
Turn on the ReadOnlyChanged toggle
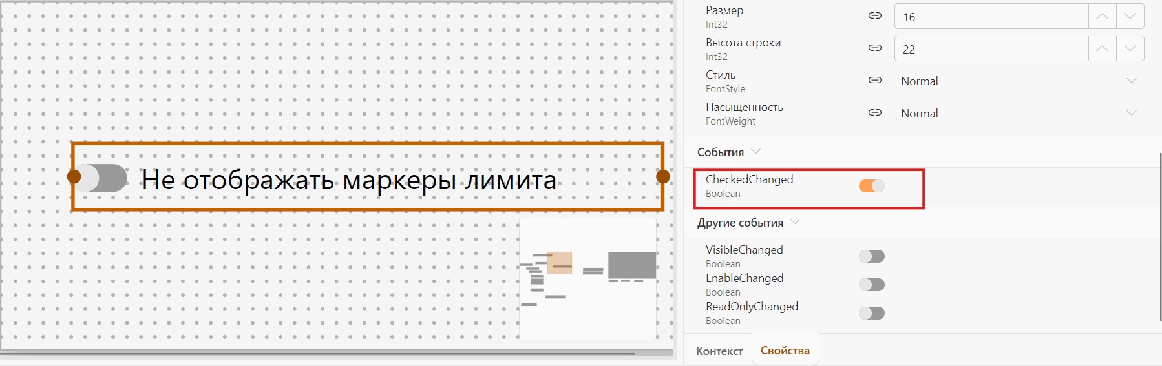tap(871, 313)
